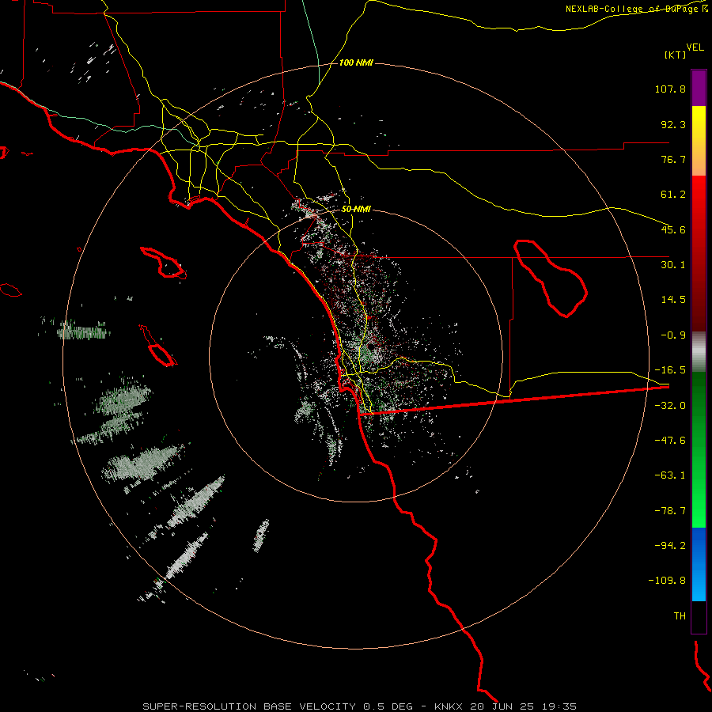
Task: Click the 14.5 velocity scale value
Action: [673, 300]
